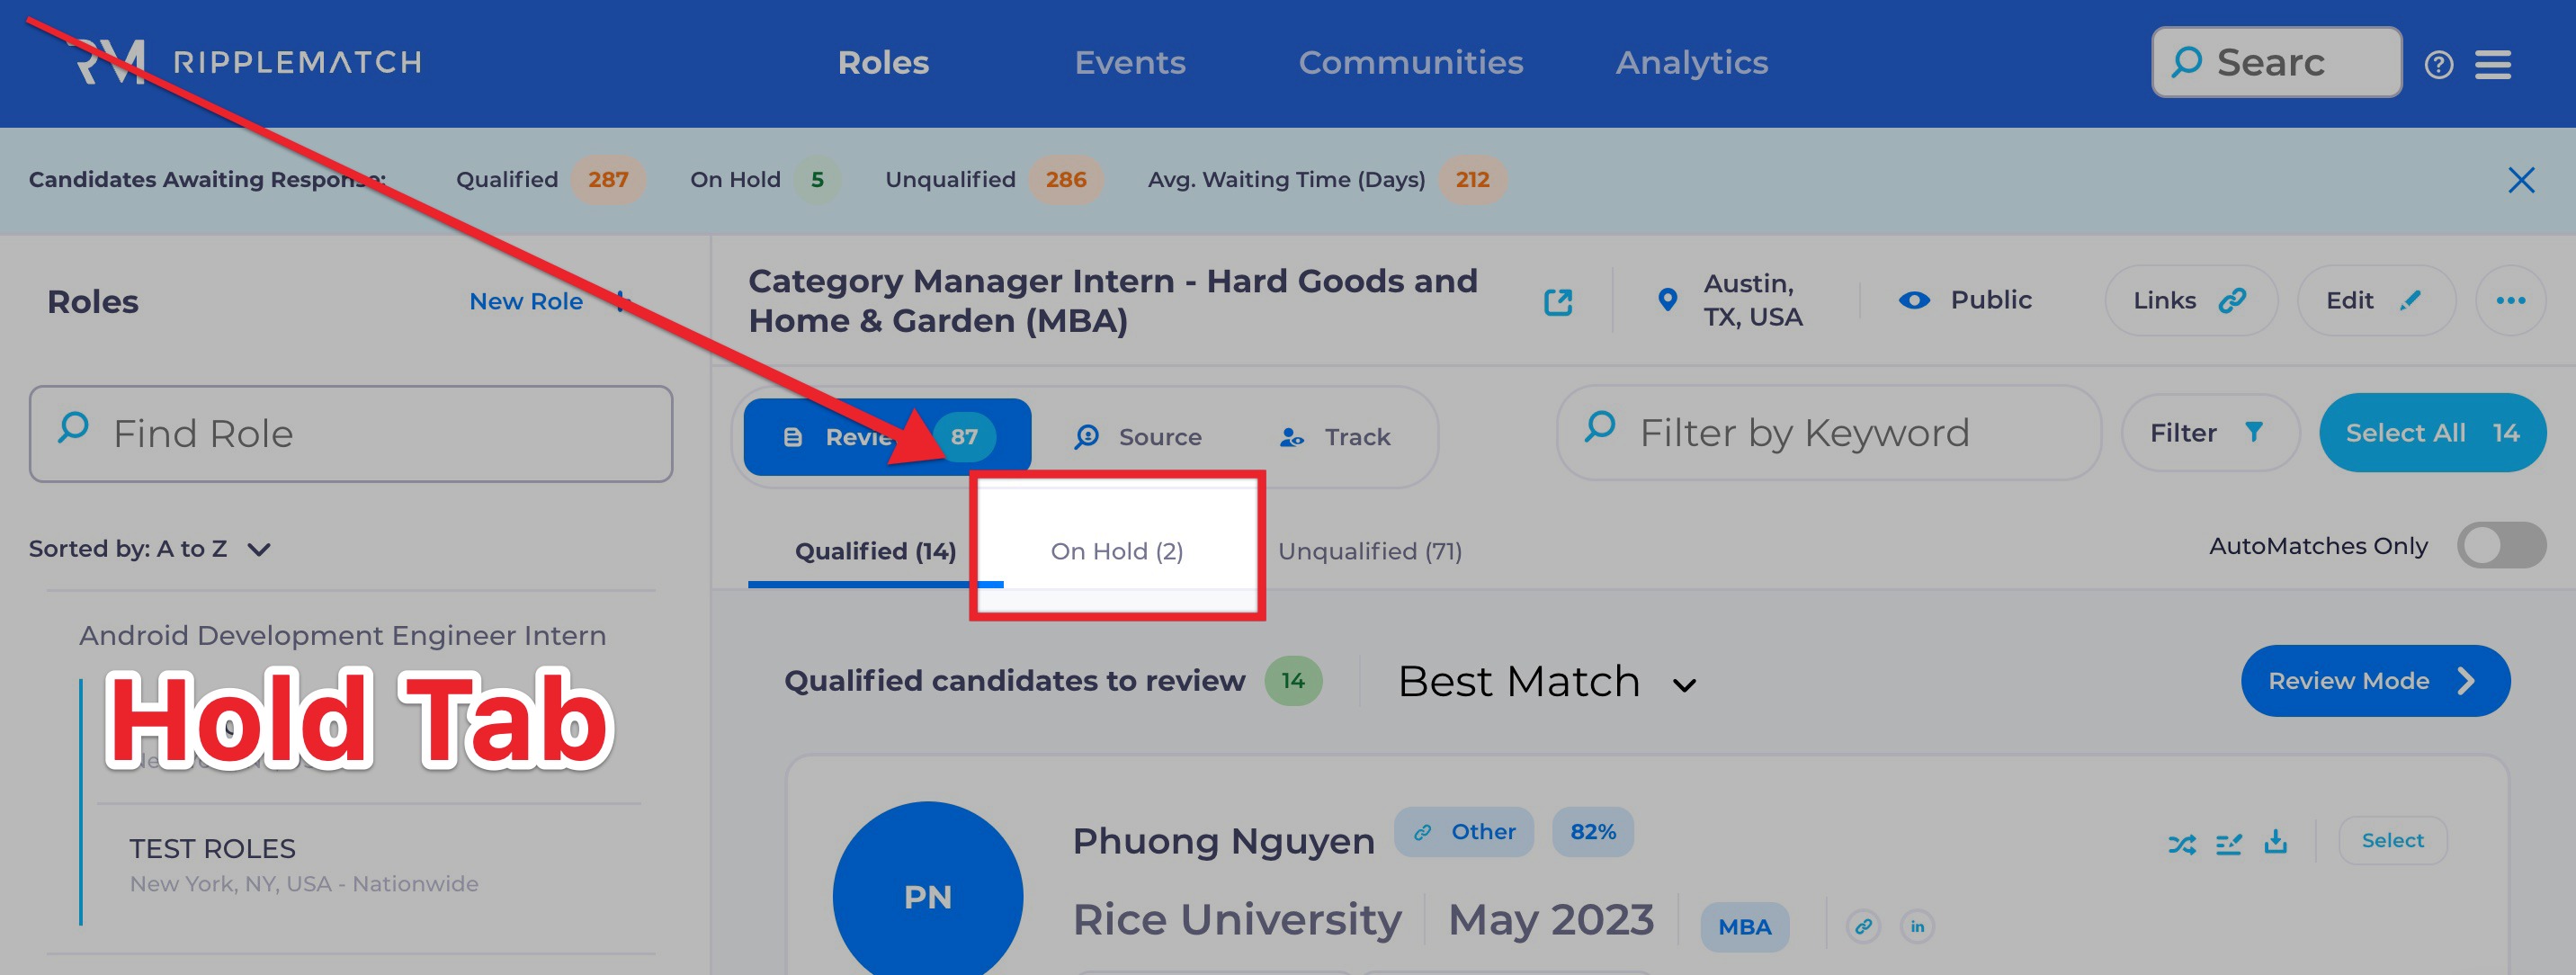Select the Phuong Nguyen candidate
Image resolution: width=2576 pixels, height=975 pixels.
point(2392,840)
